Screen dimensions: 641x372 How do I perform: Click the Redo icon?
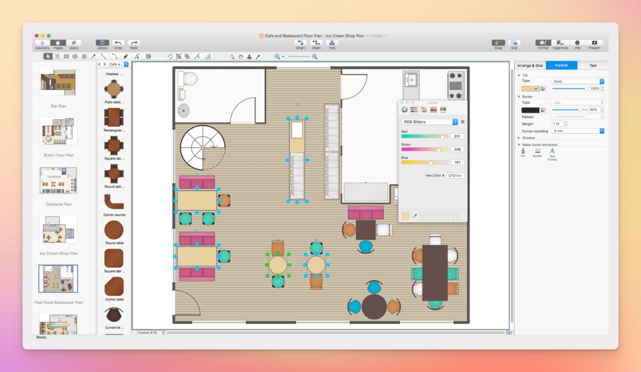[135, 42]
